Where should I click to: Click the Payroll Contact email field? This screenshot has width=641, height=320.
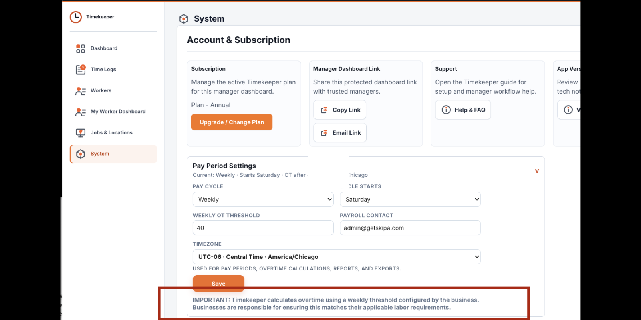pyautogui.click(x=410, y=228)
